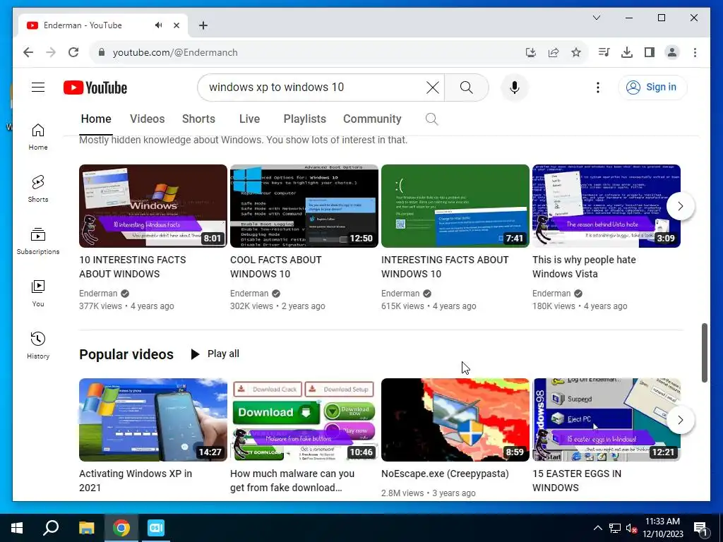This screenshot has height=542, width=723.
Task: Open the muted volume tray icon
Action: click(x=631, y=528)
